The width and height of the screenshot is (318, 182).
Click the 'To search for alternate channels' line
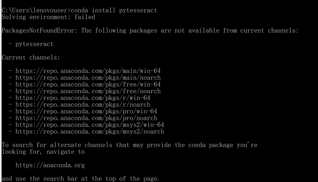pos(129,145)
